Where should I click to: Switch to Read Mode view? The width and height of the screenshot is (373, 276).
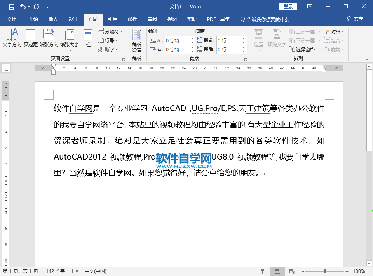(x=262, y=271)
